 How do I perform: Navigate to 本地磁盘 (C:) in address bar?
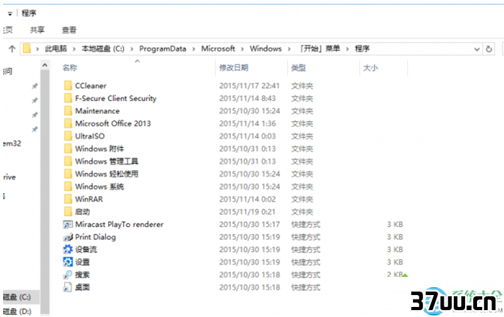click(x=103, y=48)
